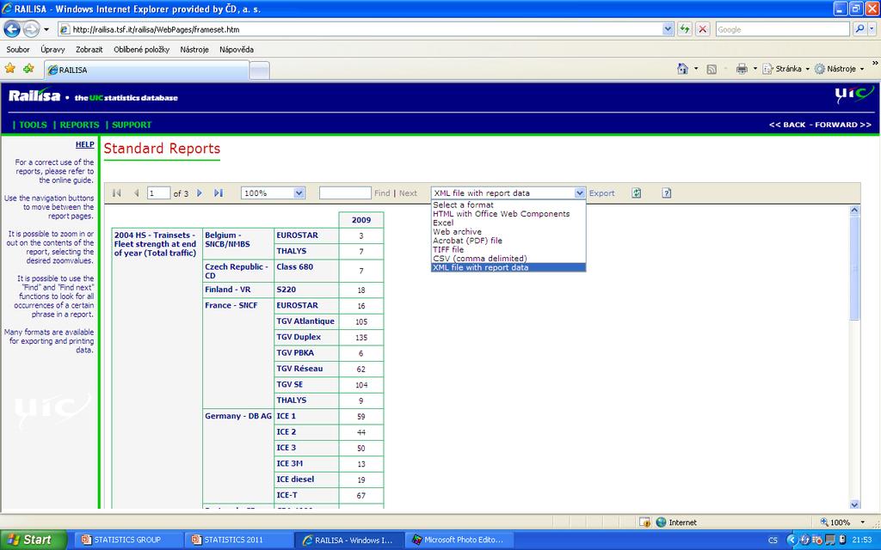Choose Excel export format

(x=508, y=223)
